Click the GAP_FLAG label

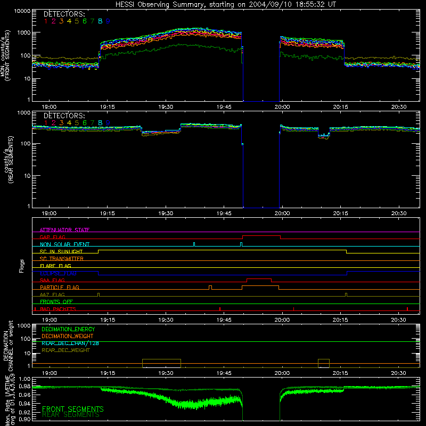click(x=52, y=237)
